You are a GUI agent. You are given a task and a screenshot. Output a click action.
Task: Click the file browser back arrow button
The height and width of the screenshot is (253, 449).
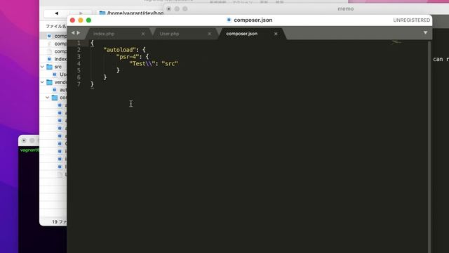56,13
